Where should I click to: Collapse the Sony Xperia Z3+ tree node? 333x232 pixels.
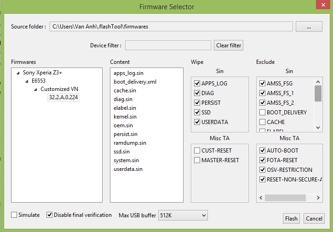pyautogui.click(x=18, y=73)
